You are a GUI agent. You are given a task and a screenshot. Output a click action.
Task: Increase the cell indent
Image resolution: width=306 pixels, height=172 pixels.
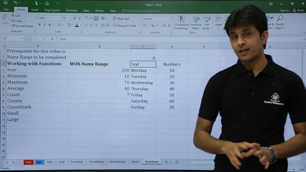point(108,25)
